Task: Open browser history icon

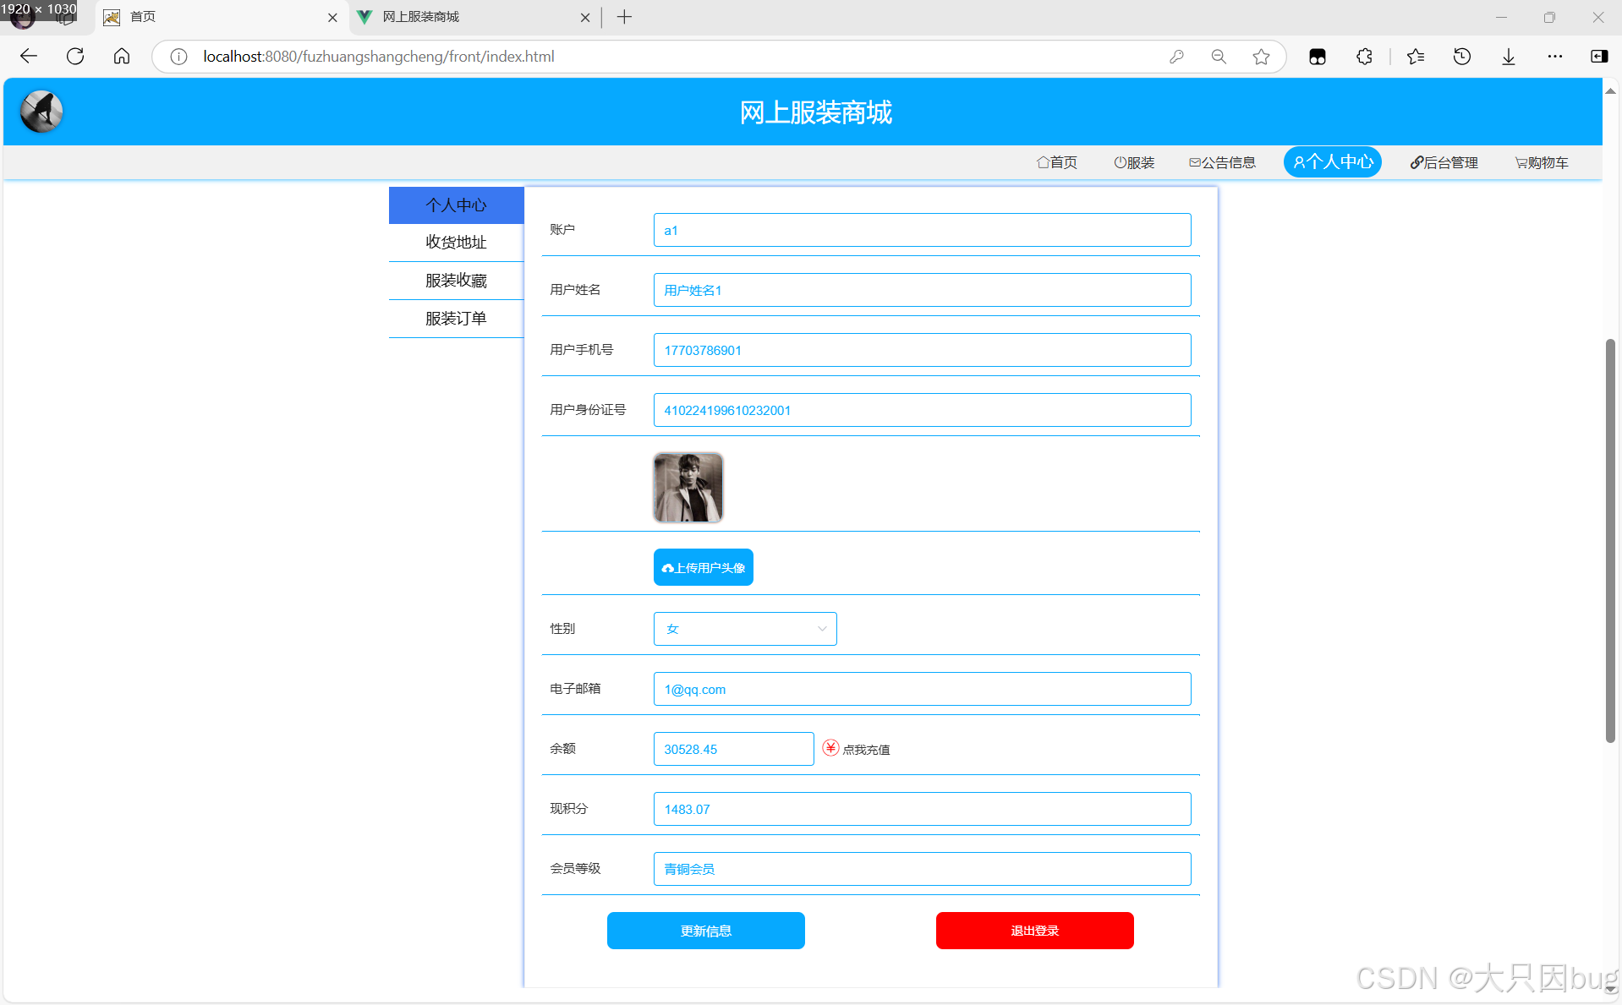Action: click(1462, 57)
